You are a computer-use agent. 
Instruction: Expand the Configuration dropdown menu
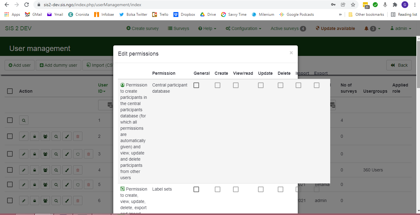pos(243,28)
